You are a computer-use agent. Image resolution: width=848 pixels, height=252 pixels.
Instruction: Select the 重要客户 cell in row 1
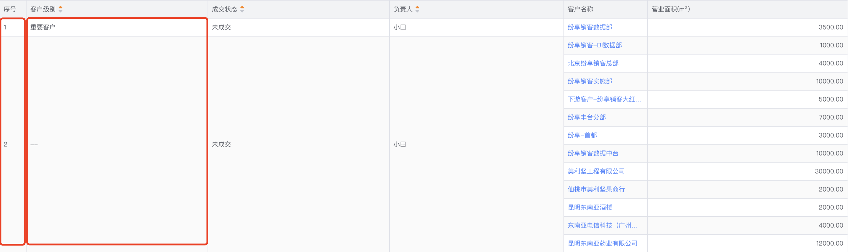[x=117, y=27]
